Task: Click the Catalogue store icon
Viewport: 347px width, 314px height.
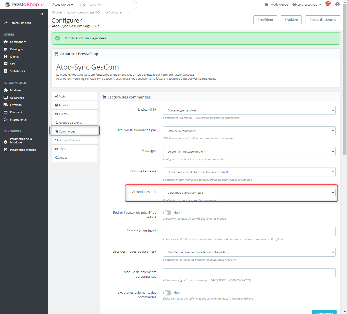Action: click(6, 49)
